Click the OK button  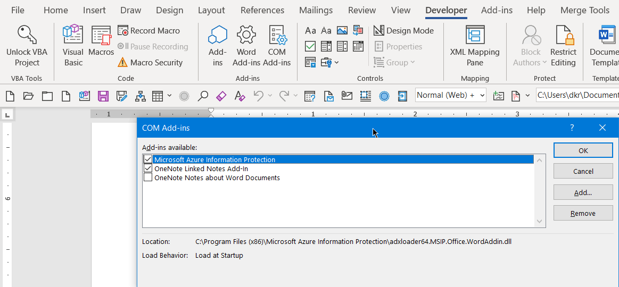coord(583,150)
